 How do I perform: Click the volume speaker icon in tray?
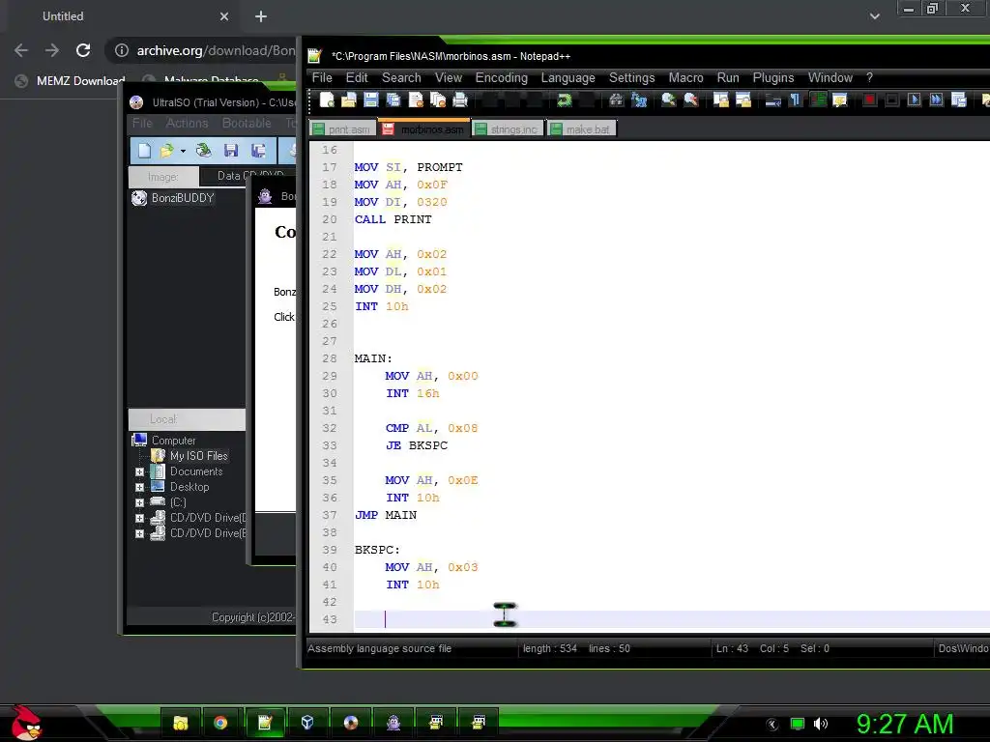click(820, 724)
